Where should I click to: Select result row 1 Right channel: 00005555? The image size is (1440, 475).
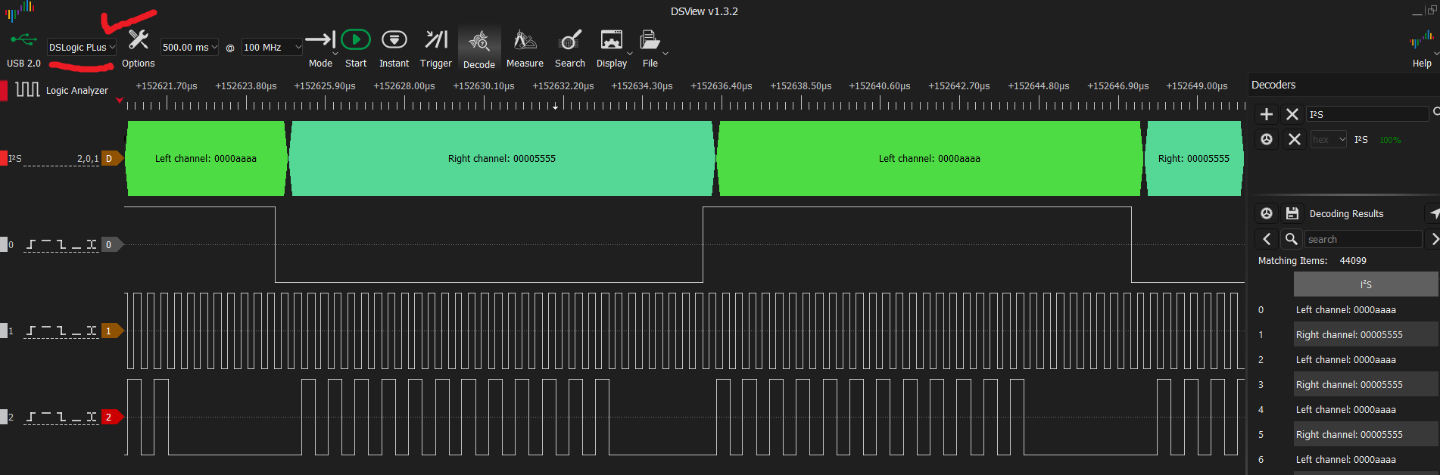tap(1366, 334)
